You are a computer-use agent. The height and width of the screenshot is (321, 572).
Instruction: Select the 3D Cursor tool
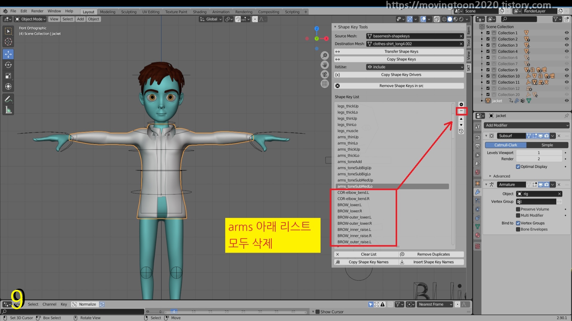point(8,42)
